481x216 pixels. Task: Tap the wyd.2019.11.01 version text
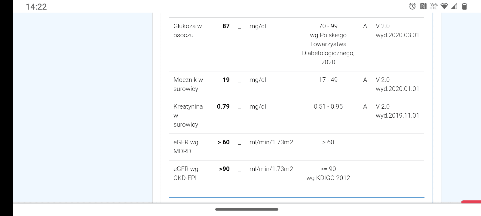click(x=397, y=115)
